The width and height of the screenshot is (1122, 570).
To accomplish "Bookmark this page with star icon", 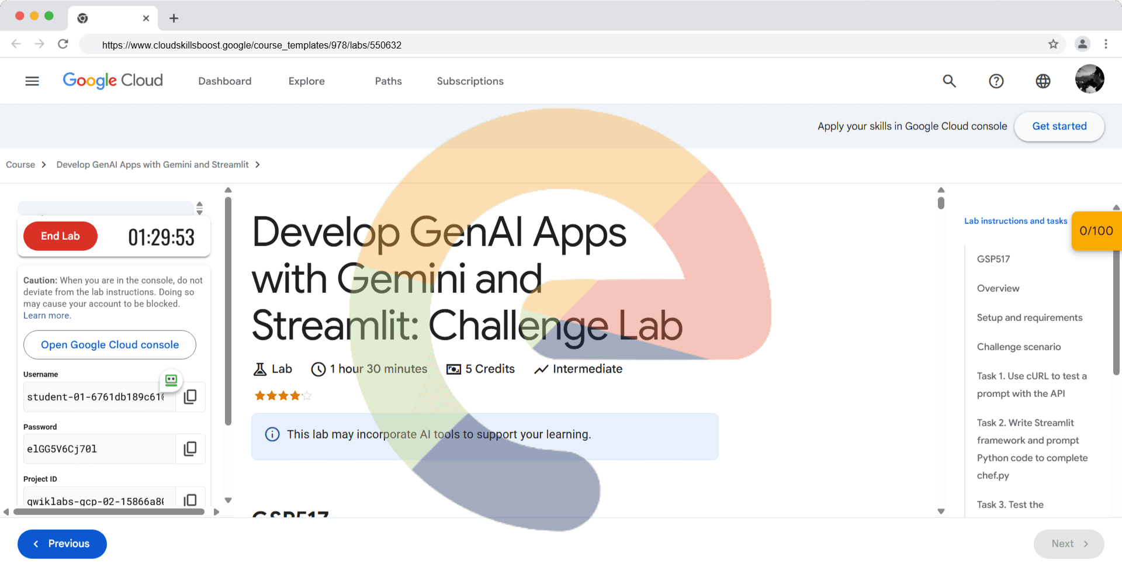I will coord(1053,44).
